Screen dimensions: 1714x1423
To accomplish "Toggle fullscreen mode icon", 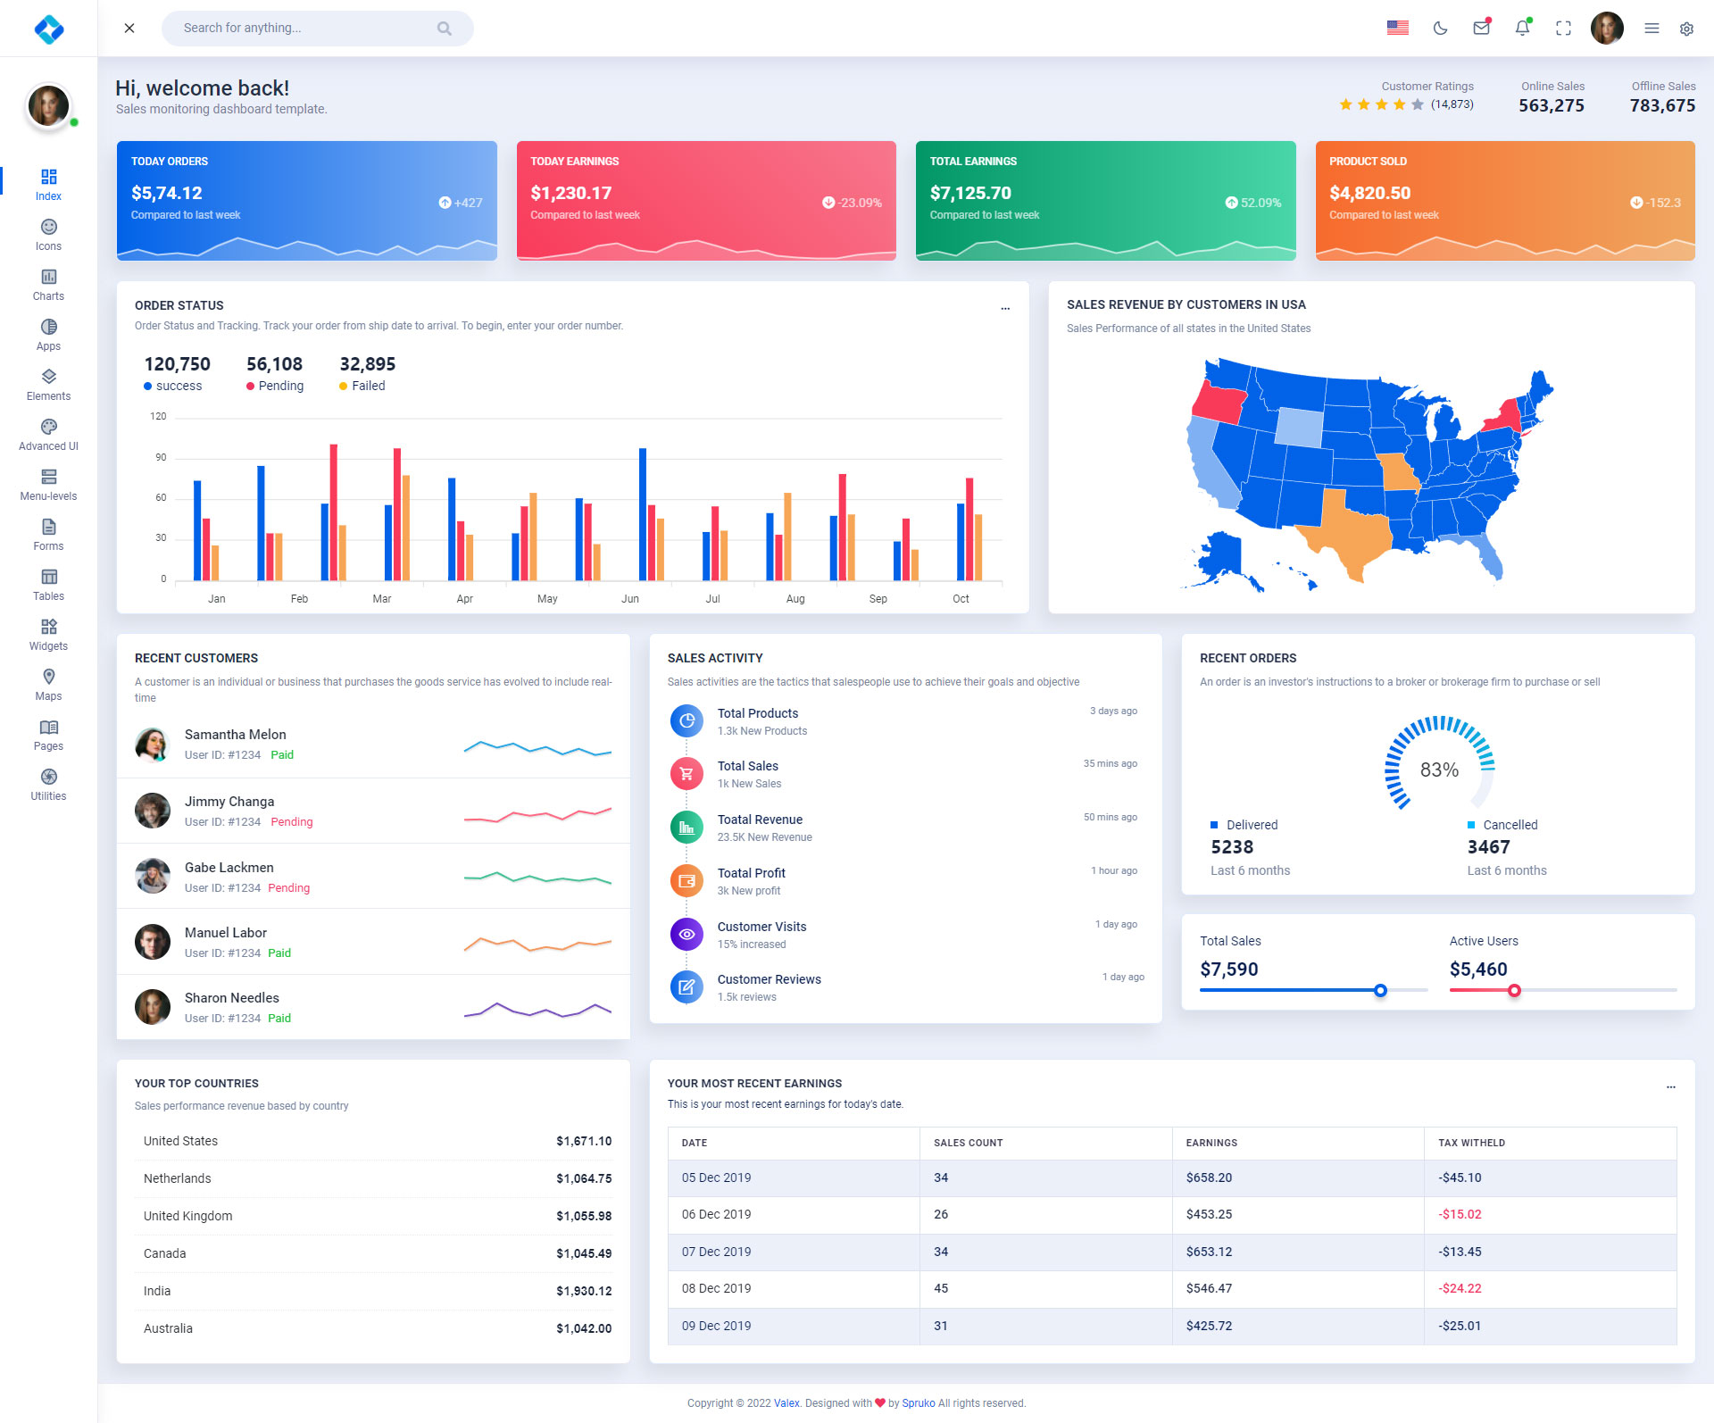I will coord(1563,29).
